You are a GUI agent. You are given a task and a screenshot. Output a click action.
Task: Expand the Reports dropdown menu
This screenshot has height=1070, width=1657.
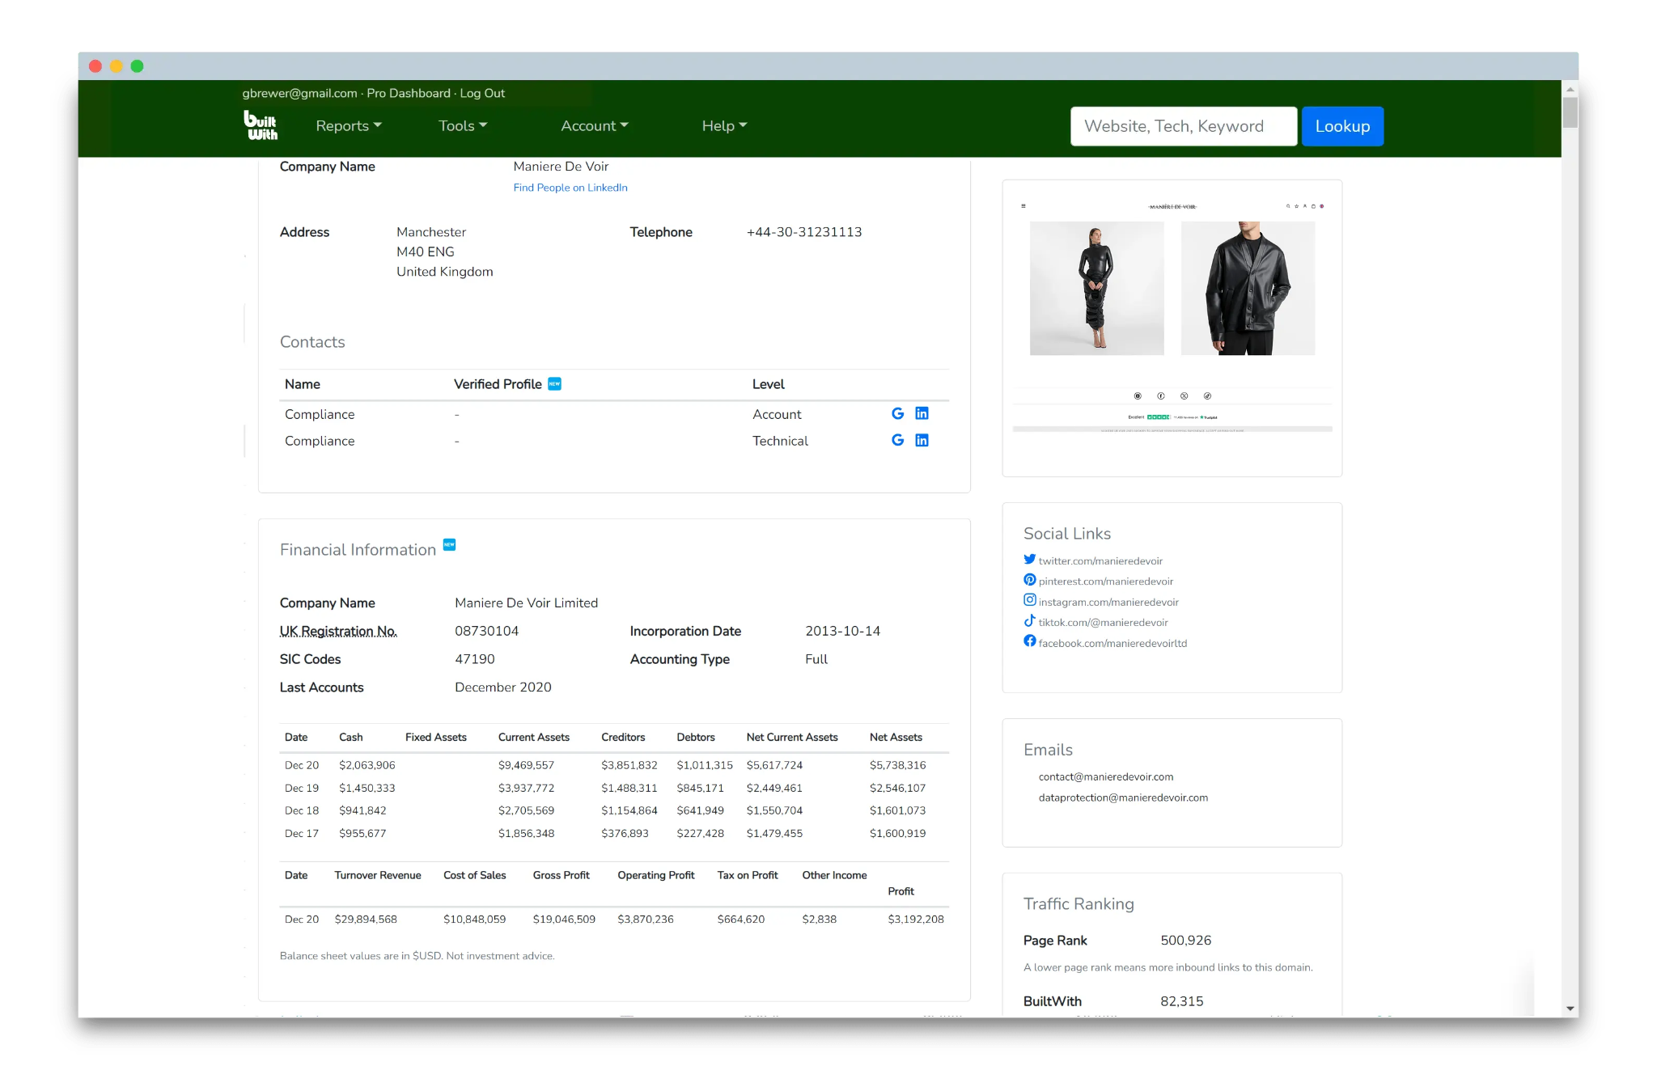(349, 125)
